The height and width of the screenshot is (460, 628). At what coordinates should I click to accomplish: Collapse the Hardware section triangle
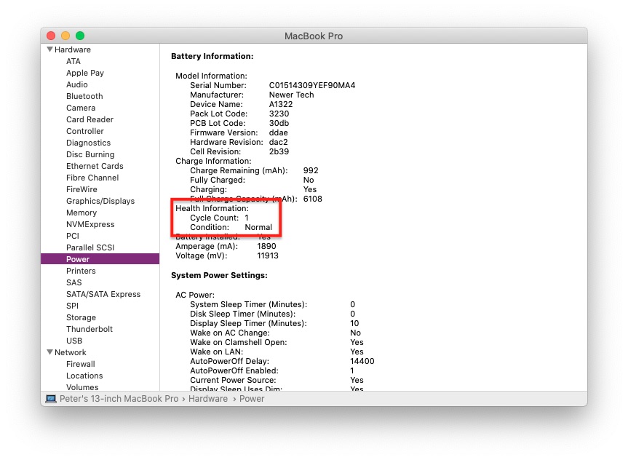49,49
